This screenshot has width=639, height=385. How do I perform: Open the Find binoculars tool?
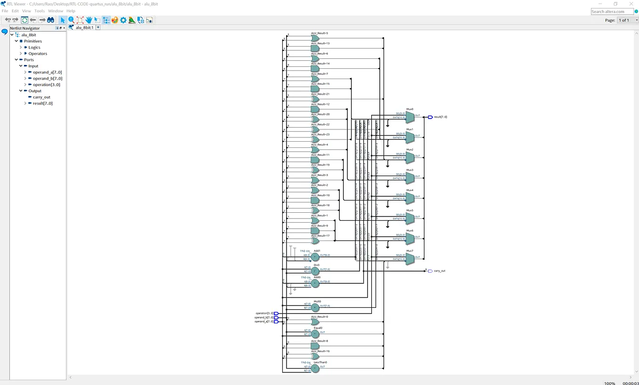pyautogui.click(x=50, y=20)
